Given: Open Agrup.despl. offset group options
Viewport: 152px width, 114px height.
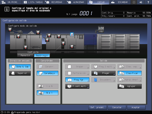Looking at the screenshot, I should pyautogui.click(x=130, y=80).
